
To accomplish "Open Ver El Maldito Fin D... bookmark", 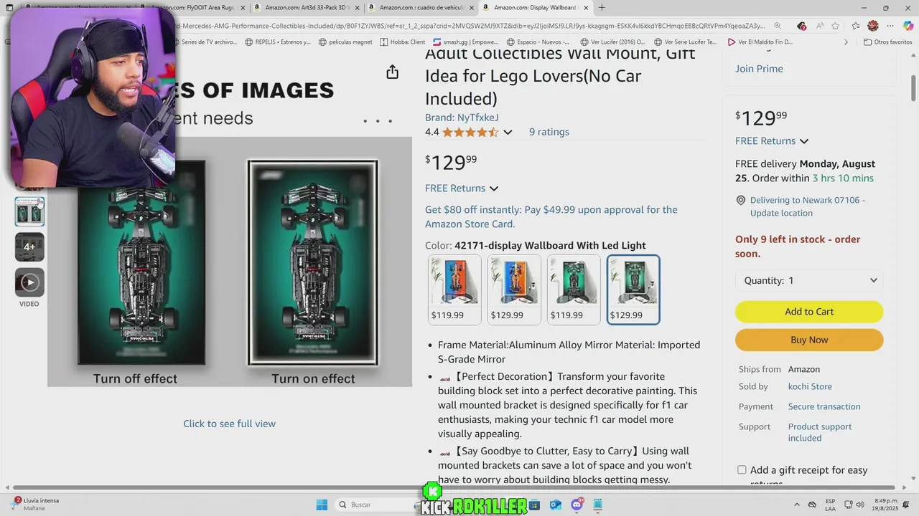I will tap(760, 42).
